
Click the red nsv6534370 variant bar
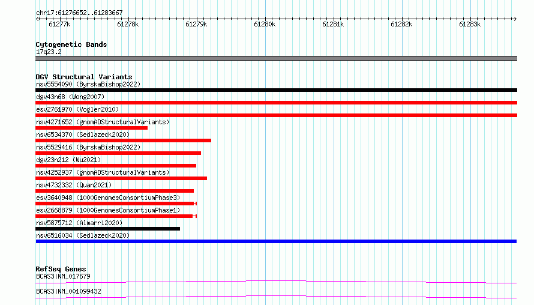pyautogui.click(x=123, y=140)
